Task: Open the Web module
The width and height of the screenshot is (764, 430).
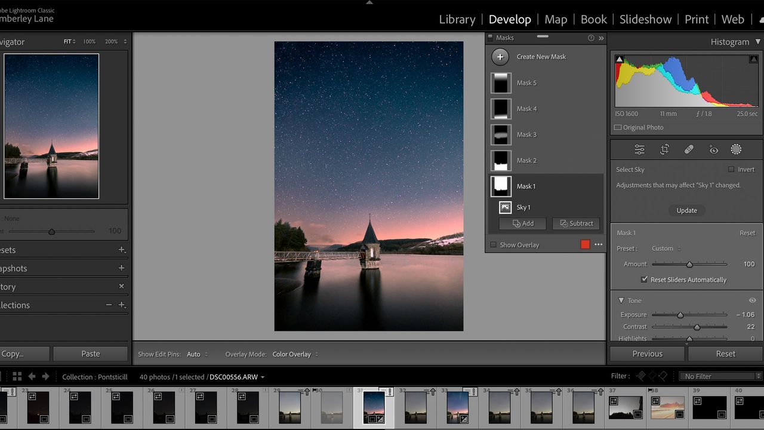Action: tap(732, 19)
